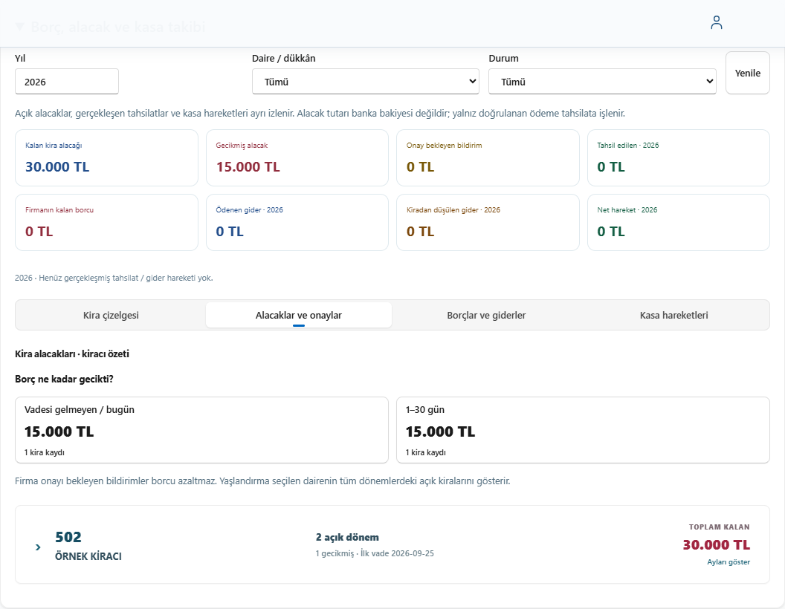Click the ÖRNEK KİRACI tenant name

click(88, 556)
